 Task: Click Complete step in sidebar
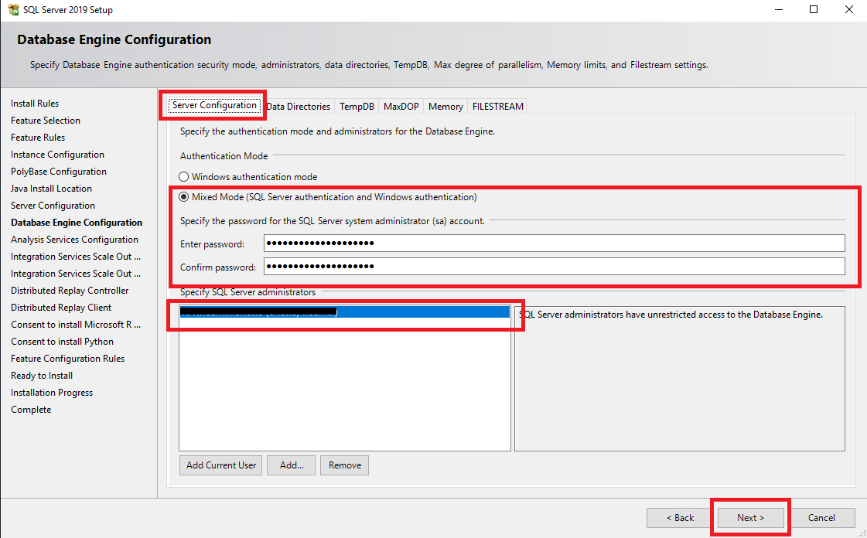click(x=31, y=410)
